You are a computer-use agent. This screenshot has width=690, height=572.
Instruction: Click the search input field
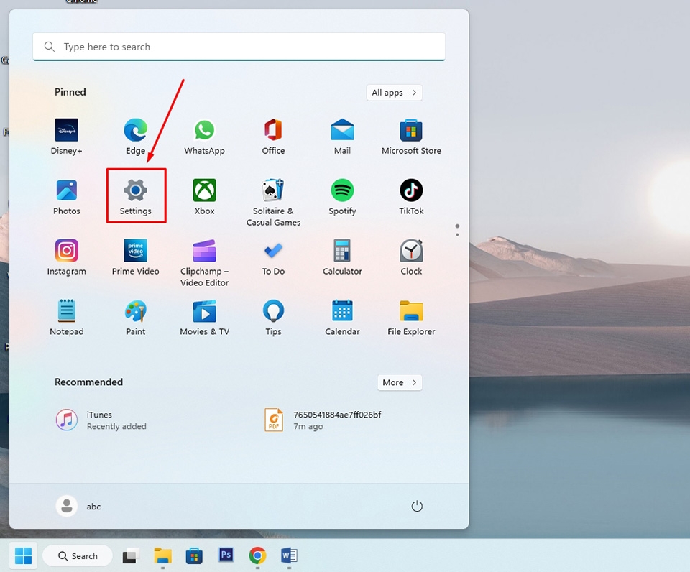pos(239,46)
